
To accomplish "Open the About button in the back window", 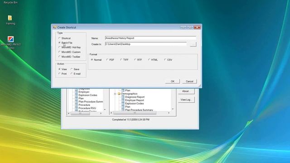I will coord(186,91).
